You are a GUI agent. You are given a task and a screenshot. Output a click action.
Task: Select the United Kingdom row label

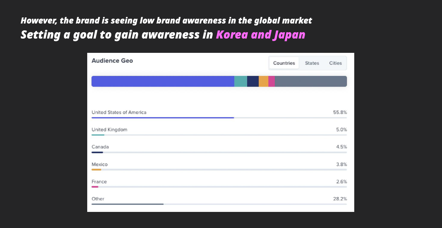coord(109,130)
